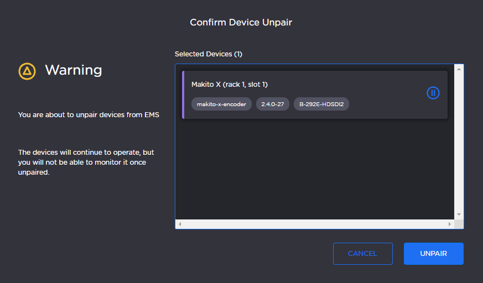
Task: Click empty area of selected devices list
Action: 314,166
